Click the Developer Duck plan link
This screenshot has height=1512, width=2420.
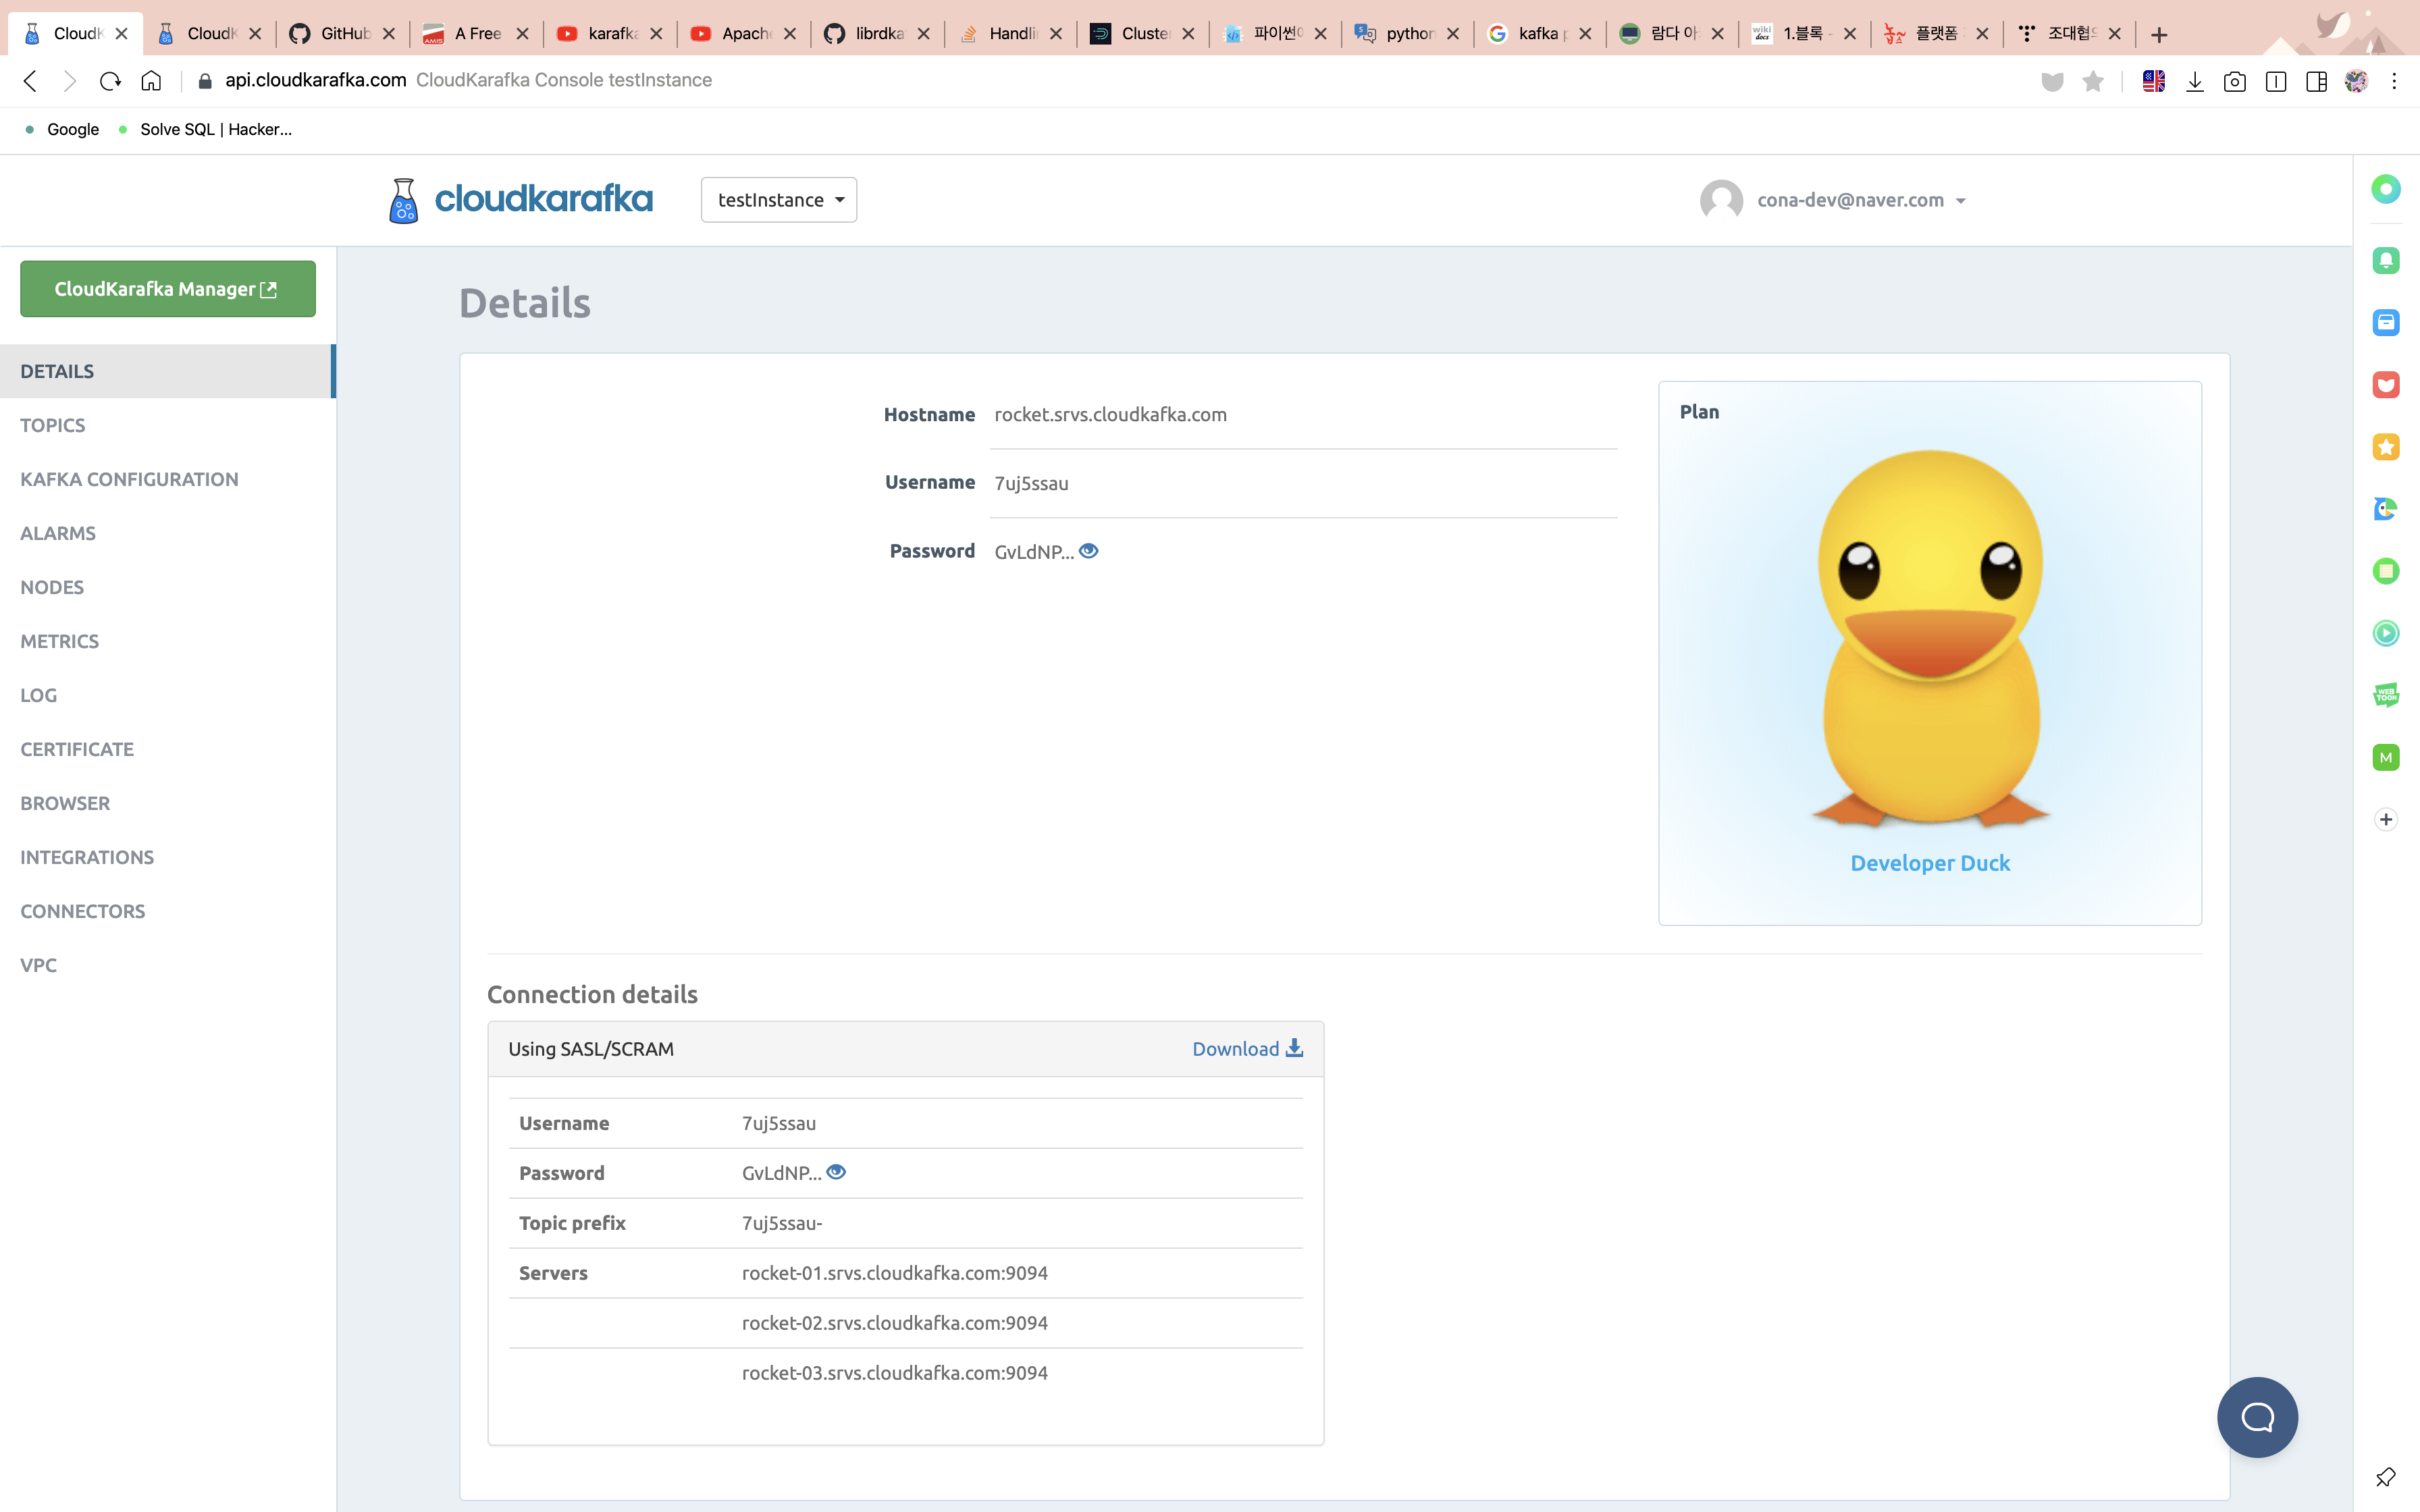click(1929, 863)
